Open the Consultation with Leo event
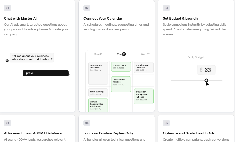Image resolution: width=235 pixels, height=142 pixels. click(x=121, y=84)
